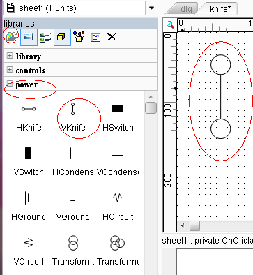Click the canvas horizontal scrollbar thumb
The width and height of the screenshot is (253, 275).
point(194,225)
